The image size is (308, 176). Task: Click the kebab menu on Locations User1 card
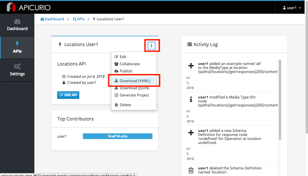pos(152,46)
